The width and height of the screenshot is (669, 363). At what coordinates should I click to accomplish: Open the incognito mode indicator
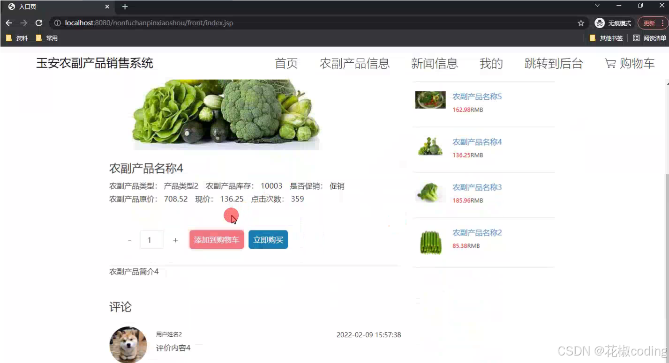(613, 23)
